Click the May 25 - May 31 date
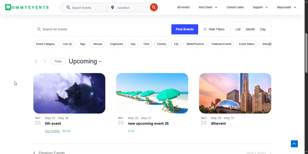Viewport: 308px width, 154px height. click(140, 118)
